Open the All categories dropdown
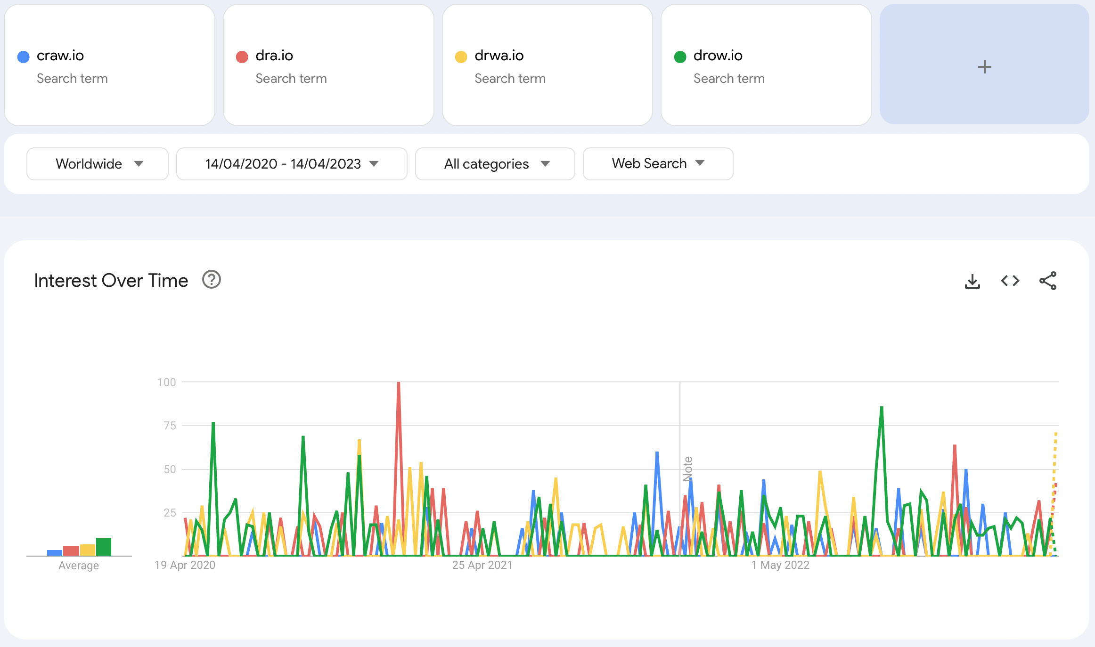 point(495,164)
